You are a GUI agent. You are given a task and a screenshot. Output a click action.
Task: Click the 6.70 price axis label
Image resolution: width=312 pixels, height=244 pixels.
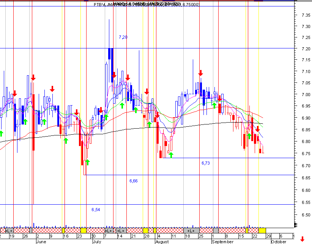click(x=306, y=166)
